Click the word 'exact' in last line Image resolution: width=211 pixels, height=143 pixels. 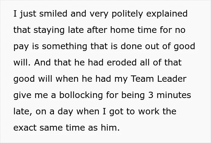[25, 128]
